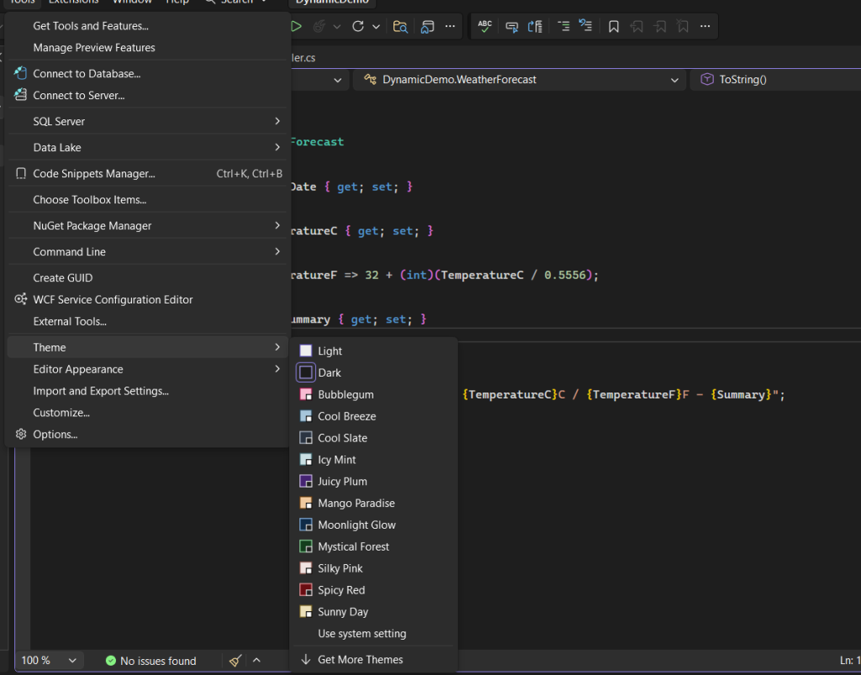
Task: Open the restart button dropdown arrow
Action: click(376, 26)
